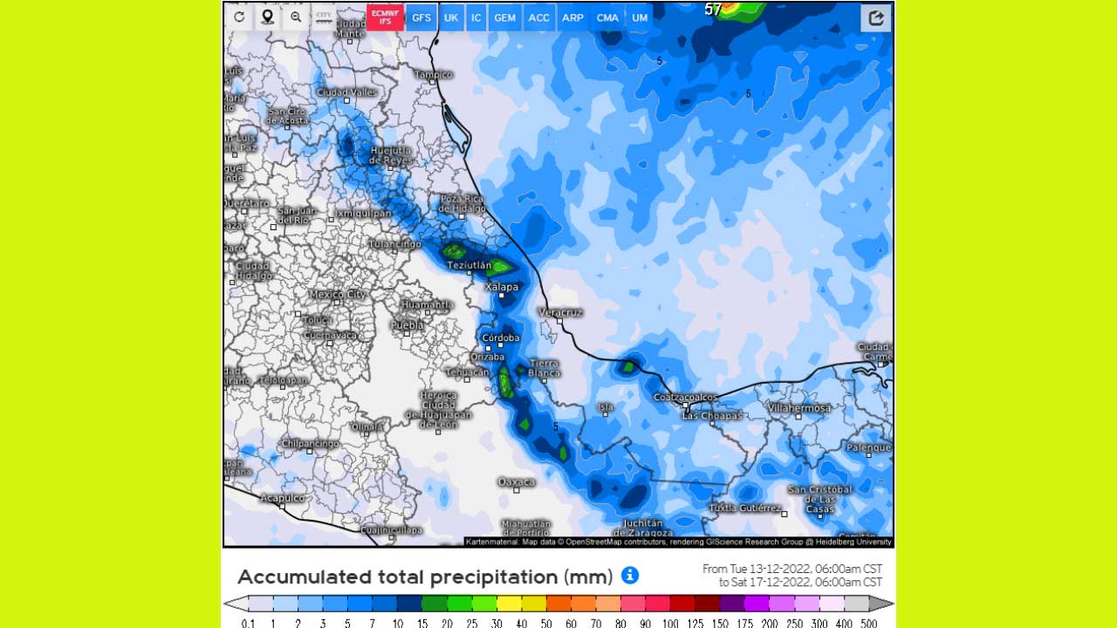The width and height of the screenshot is (1117, 628).
Task: Select the UK model button
Action: 451,17
